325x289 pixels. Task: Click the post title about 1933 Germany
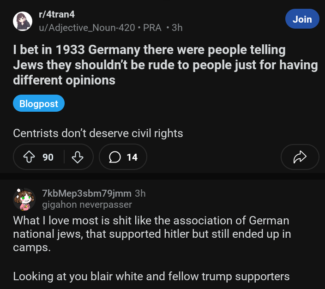pyautogui.click(x=165, y=65)
